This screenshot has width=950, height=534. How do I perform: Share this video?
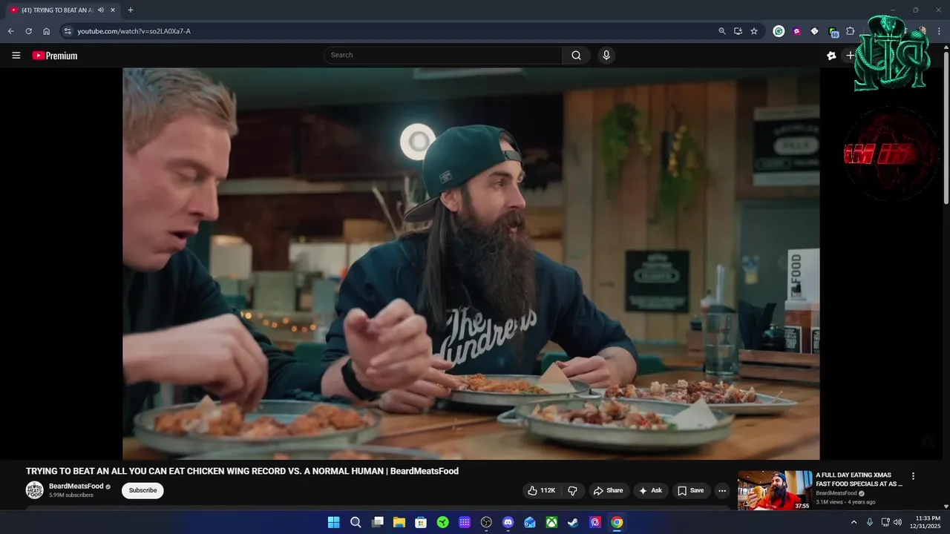(x=608, y=491)
